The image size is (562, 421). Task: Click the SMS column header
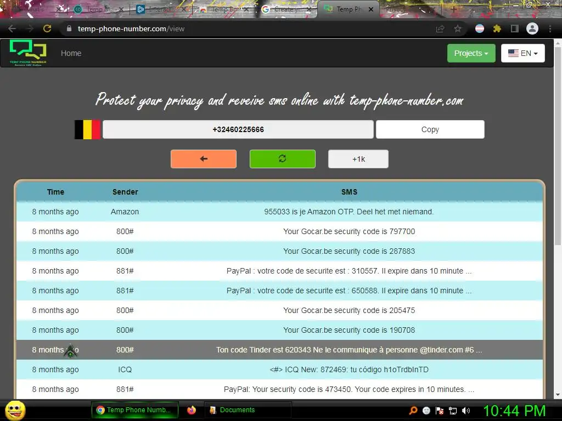click(349, 192)
